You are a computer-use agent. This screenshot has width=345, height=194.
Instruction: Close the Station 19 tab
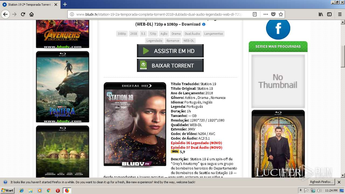[56, 5]
